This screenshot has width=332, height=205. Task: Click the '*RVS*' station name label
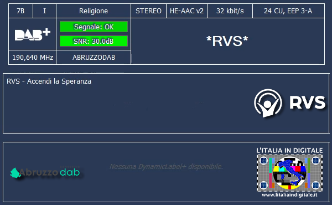(x=227, y=41)
